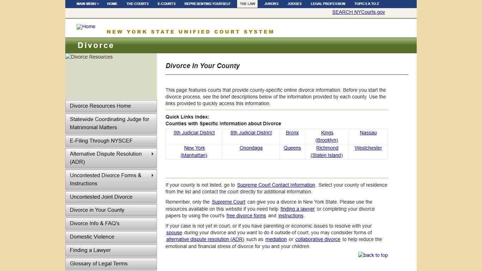Open SEARCH NYCourts.gov
This screenshot has width=482, height=271.
click(358, 12)
